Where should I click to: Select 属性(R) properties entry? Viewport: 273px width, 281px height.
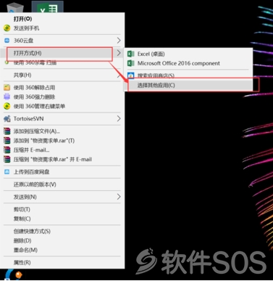pyautogui.click(x=22, y=262)
